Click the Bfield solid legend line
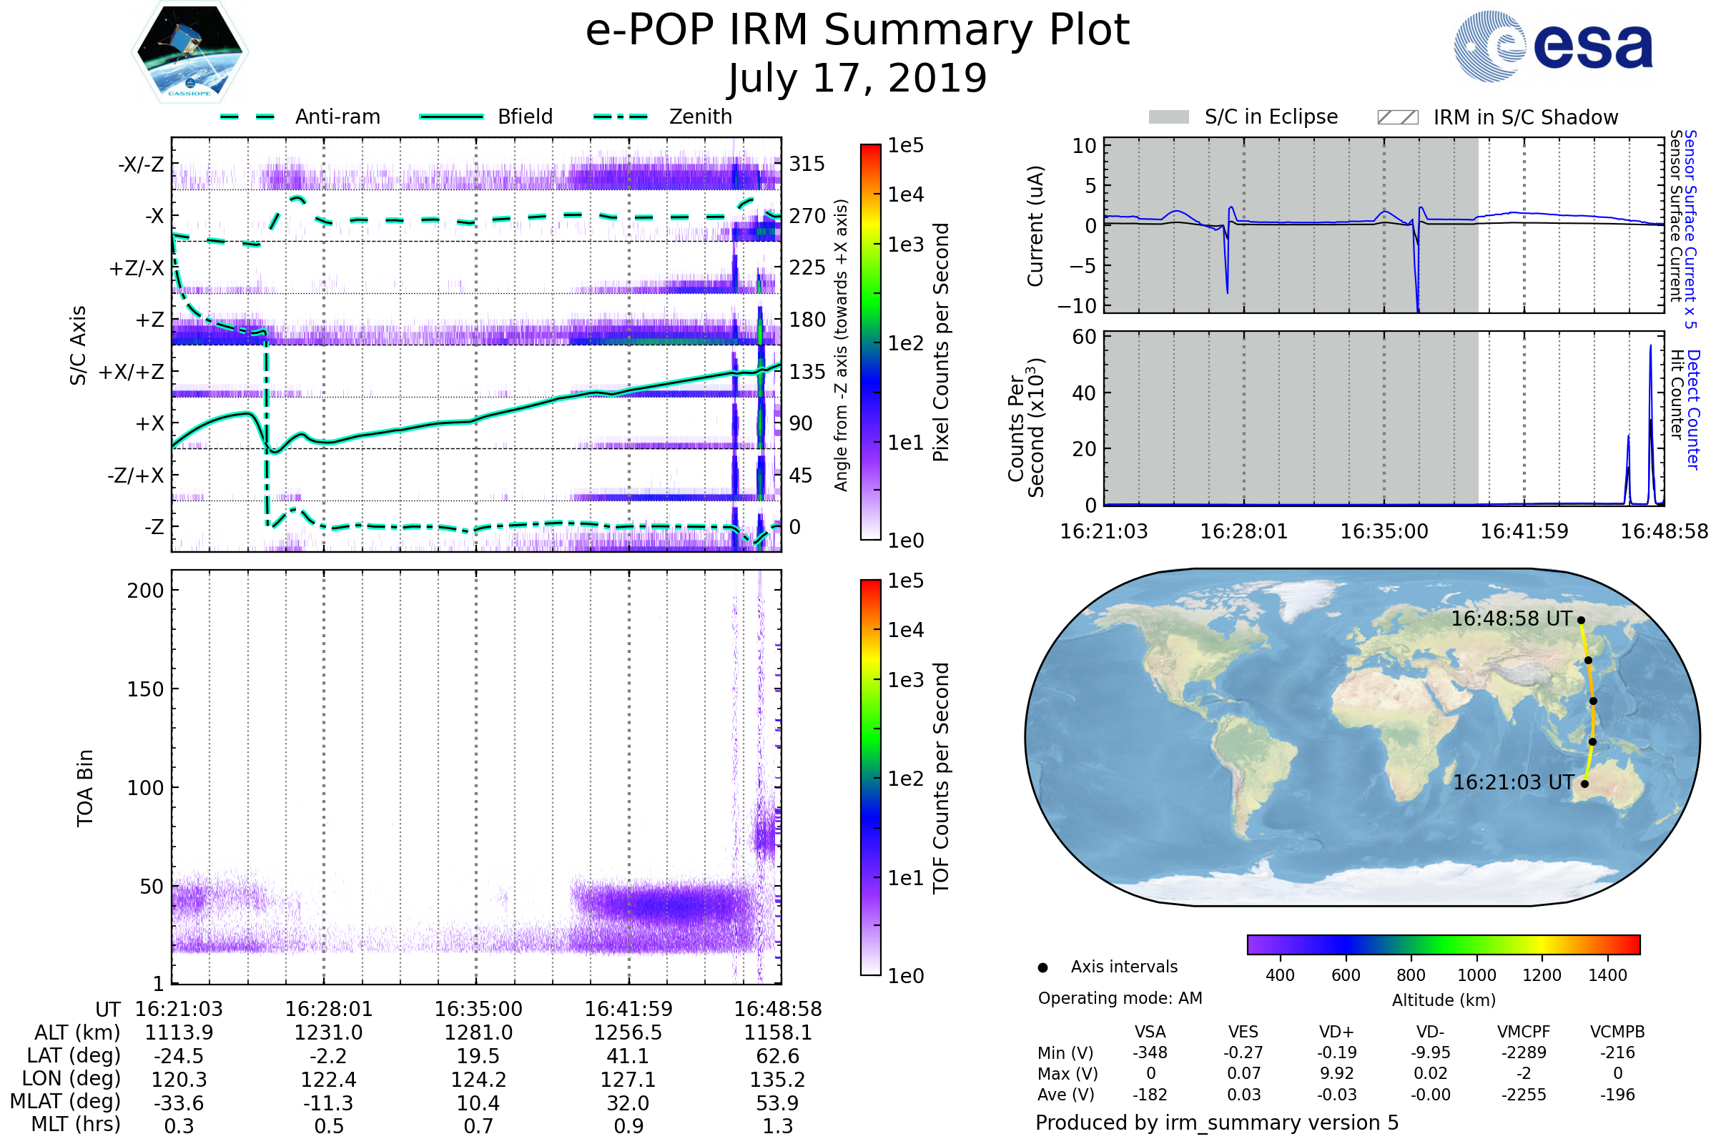 point(451,117)
